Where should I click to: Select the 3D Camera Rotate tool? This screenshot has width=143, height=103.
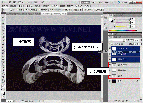pos(3,80)
